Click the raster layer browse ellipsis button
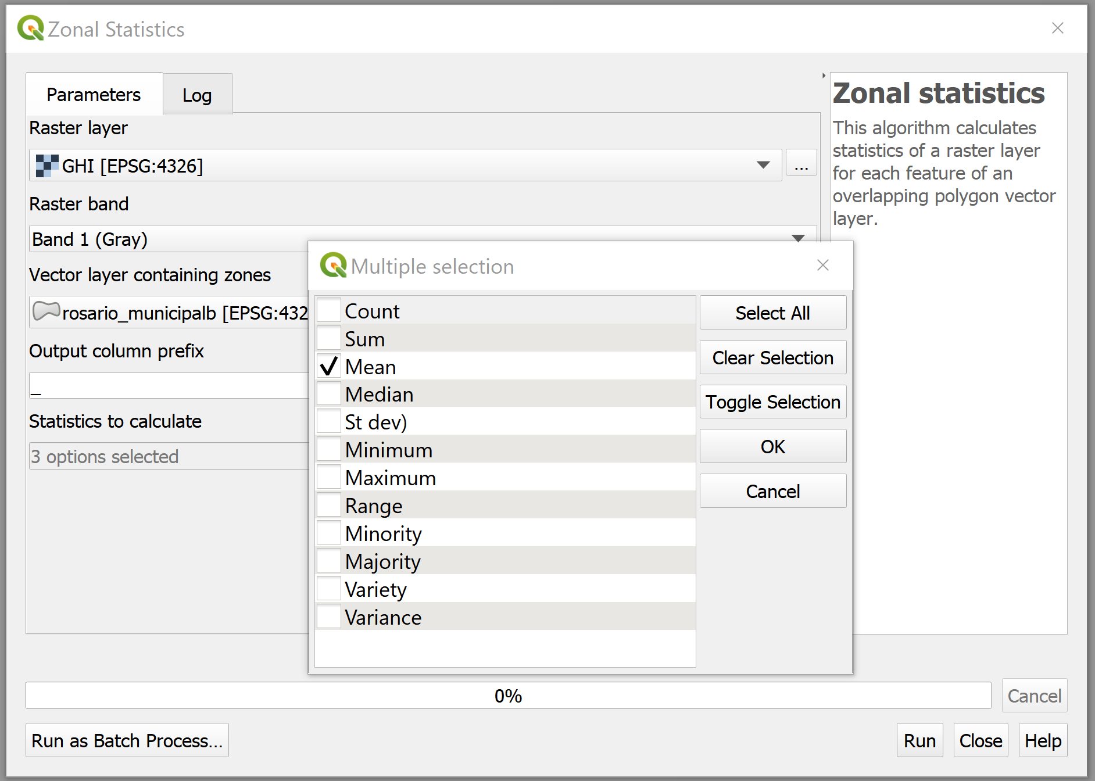Viewport: 1095px width, 781px height. 801,166
